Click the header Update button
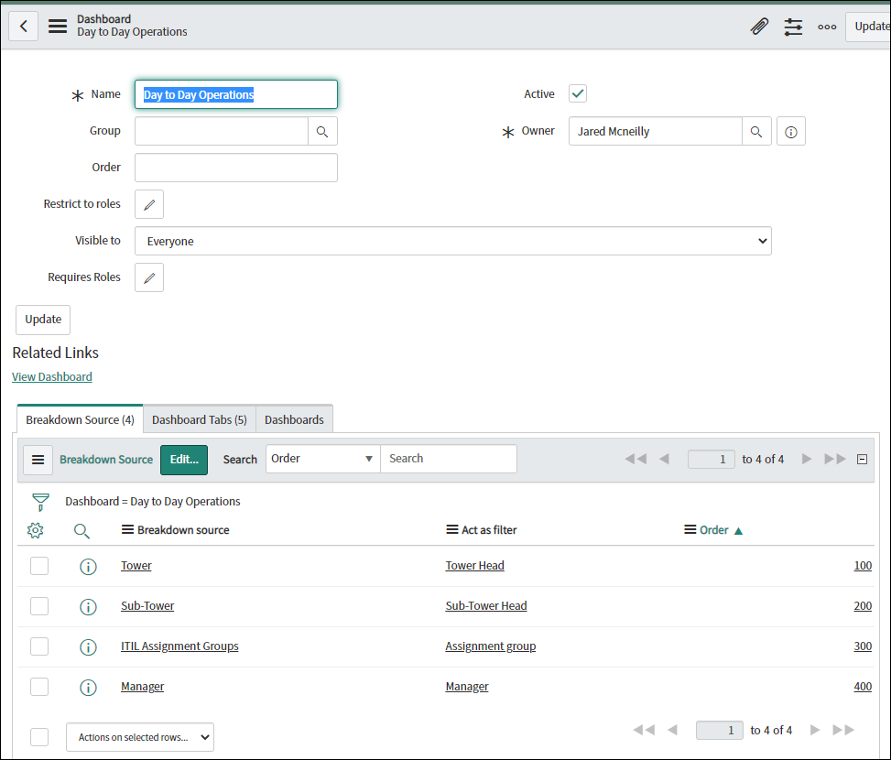This screenshot has height=760, width=891. pyautogui.click(x=868, y=27)
